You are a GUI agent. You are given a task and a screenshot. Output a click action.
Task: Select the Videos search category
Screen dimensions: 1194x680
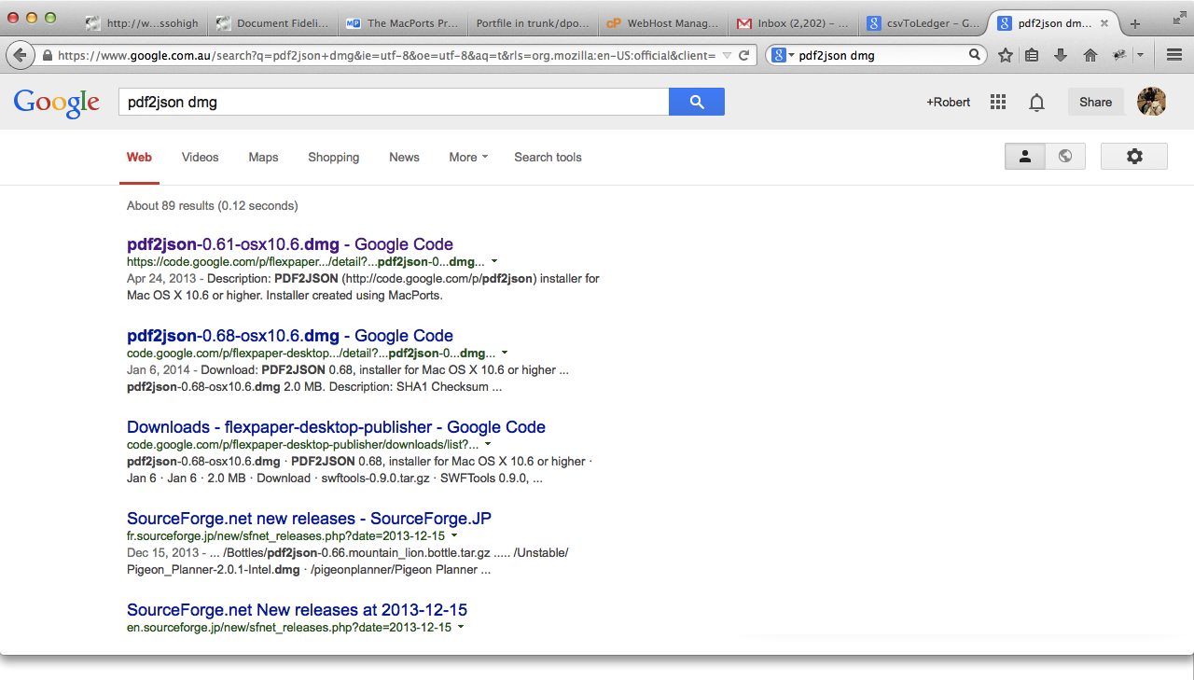pyautogui.click(x=200, y=157)
